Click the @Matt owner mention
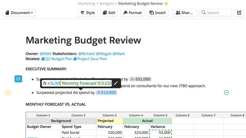This screenshot has height=138, width=246. tap(45, 54)
